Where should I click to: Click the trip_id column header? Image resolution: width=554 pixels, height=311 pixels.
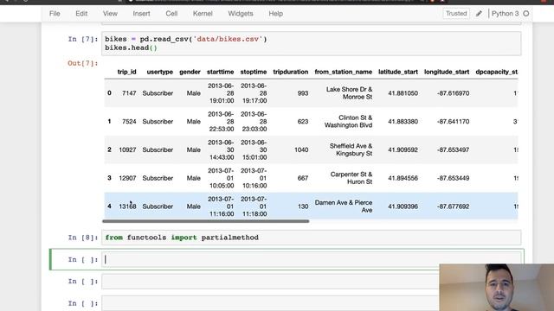tap(126, 72)
